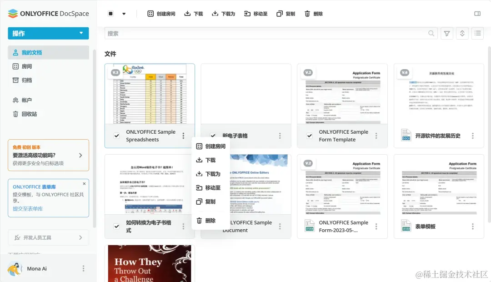Open Mona Ai profile menu dots
Image resolution: width=491 pixels, height=282 pixels.
click(83, 268)
